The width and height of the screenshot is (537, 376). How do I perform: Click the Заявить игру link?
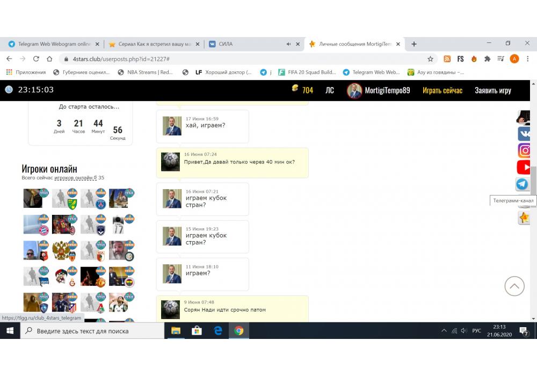coord(492,90)
